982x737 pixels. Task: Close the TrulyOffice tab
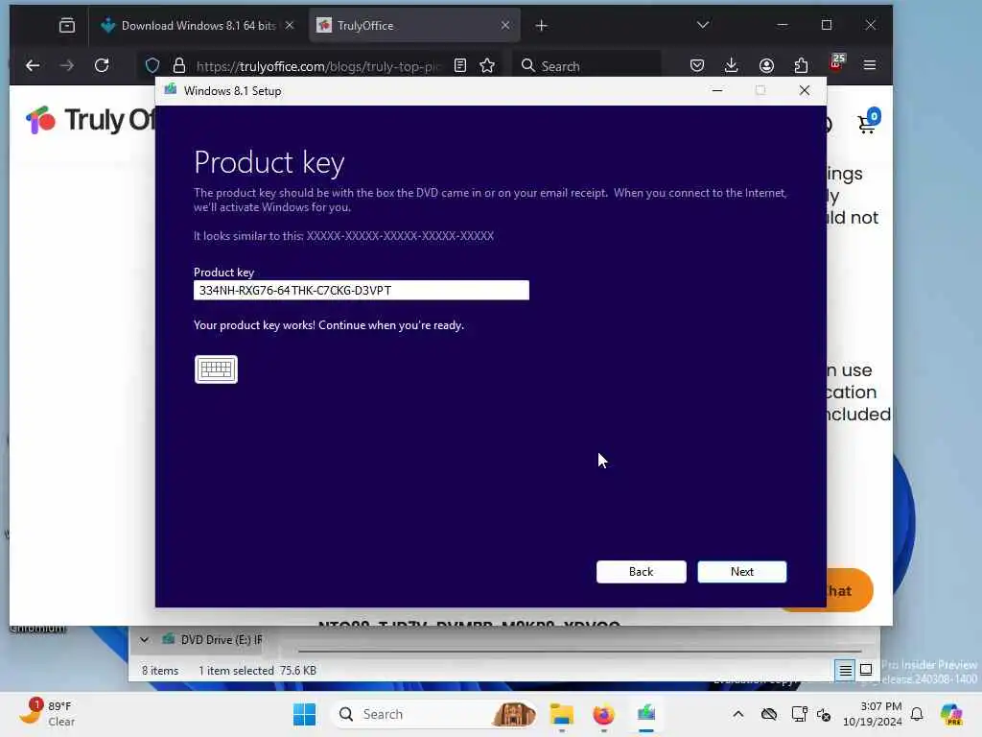[505, 26]
